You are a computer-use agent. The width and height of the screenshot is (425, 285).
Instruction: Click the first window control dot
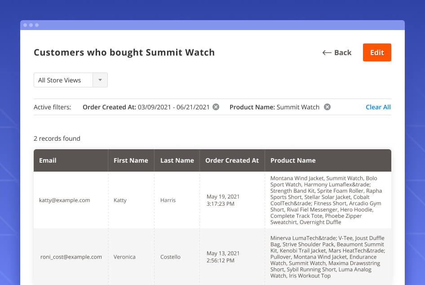point(25,25)
